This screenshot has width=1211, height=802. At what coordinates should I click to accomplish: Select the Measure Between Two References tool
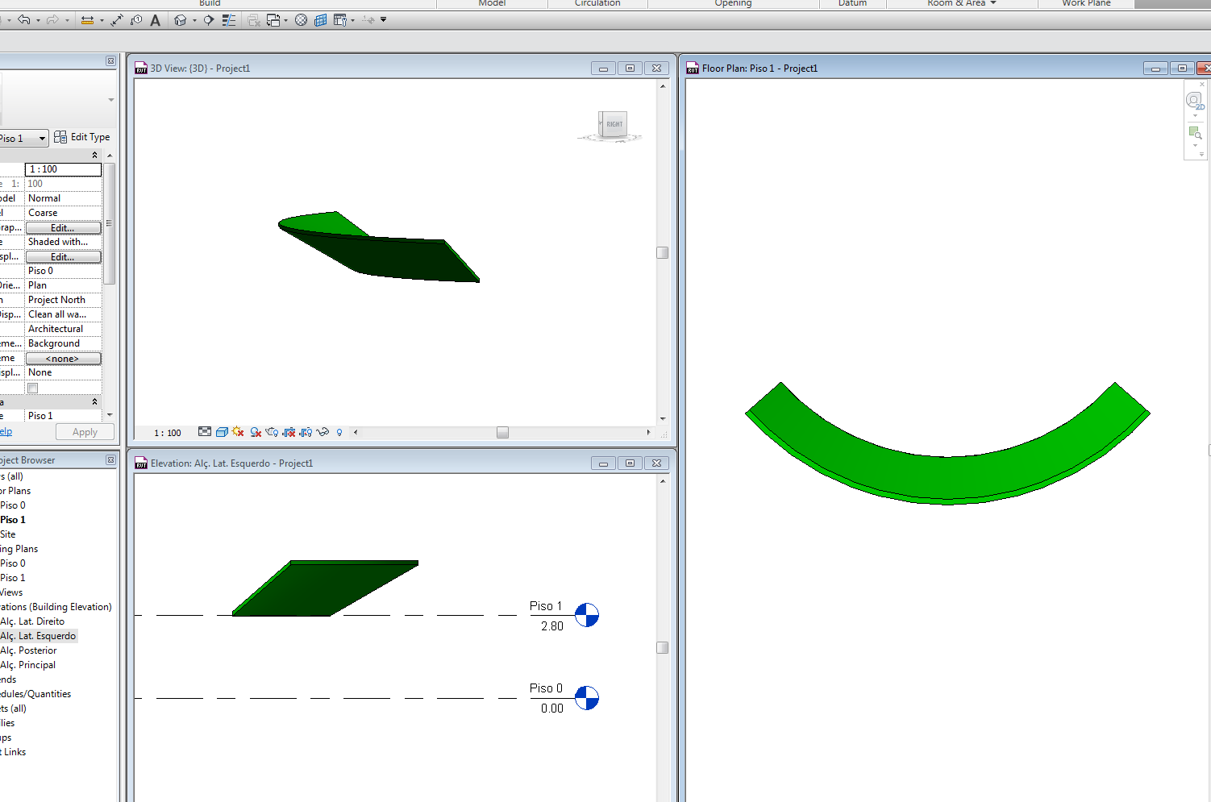[88, 19]
